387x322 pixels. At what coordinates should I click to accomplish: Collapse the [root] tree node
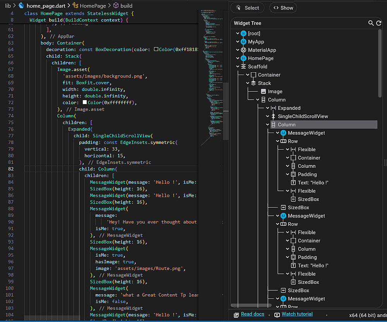[237, 34]
